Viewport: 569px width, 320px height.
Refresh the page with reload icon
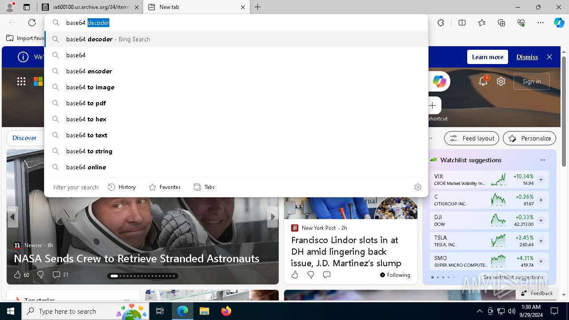click(x=32, y=23)
